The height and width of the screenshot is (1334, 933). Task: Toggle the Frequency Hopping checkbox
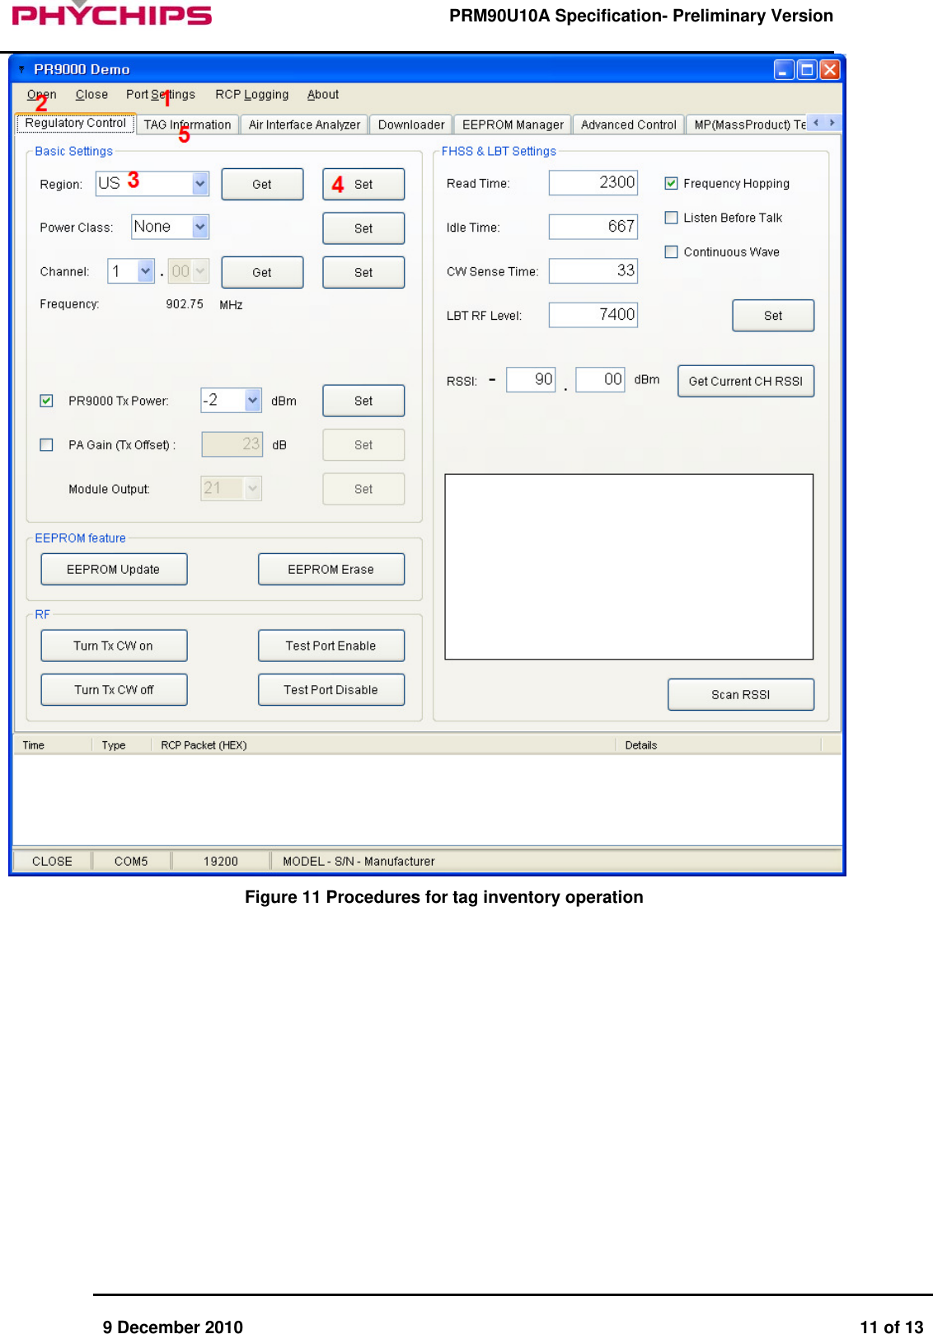coord(671,183)
